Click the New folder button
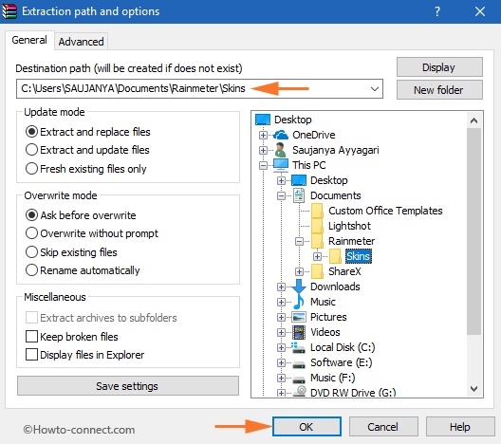 439,90
